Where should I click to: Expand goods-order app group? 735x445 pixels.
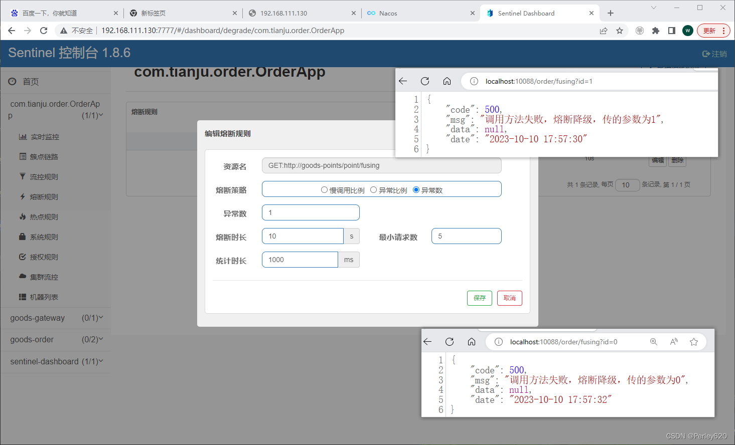coord(55,340)
